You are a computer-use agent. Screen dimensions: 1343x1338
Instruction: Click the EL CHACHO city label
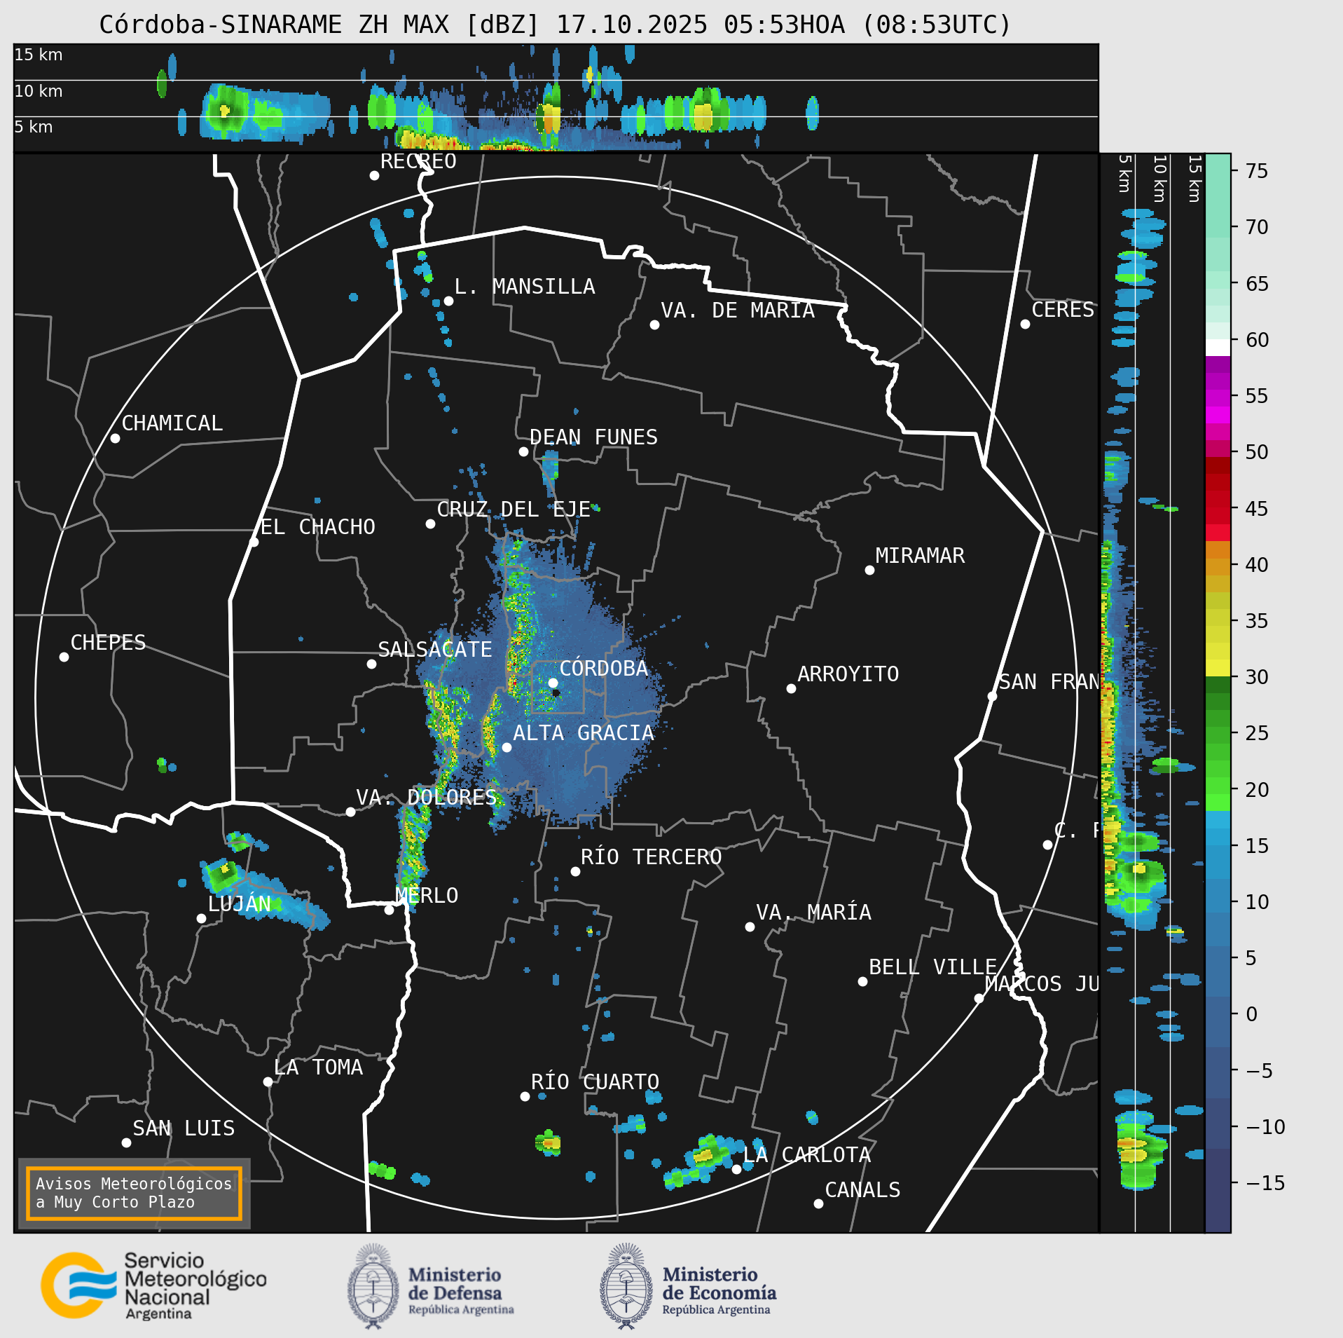tap(318, 527)
